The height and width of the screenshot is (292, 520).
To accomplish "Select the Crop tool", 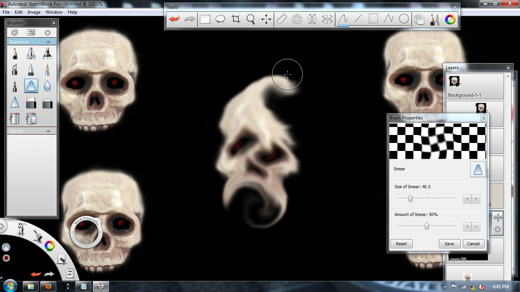I will [x=236, y=19].
